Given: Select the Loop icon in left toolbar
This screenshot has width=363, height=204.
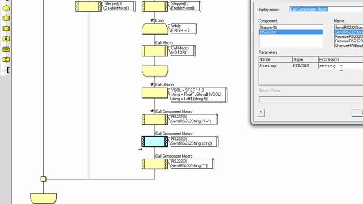Looking at the screenshot, I should tap(6, 8).
